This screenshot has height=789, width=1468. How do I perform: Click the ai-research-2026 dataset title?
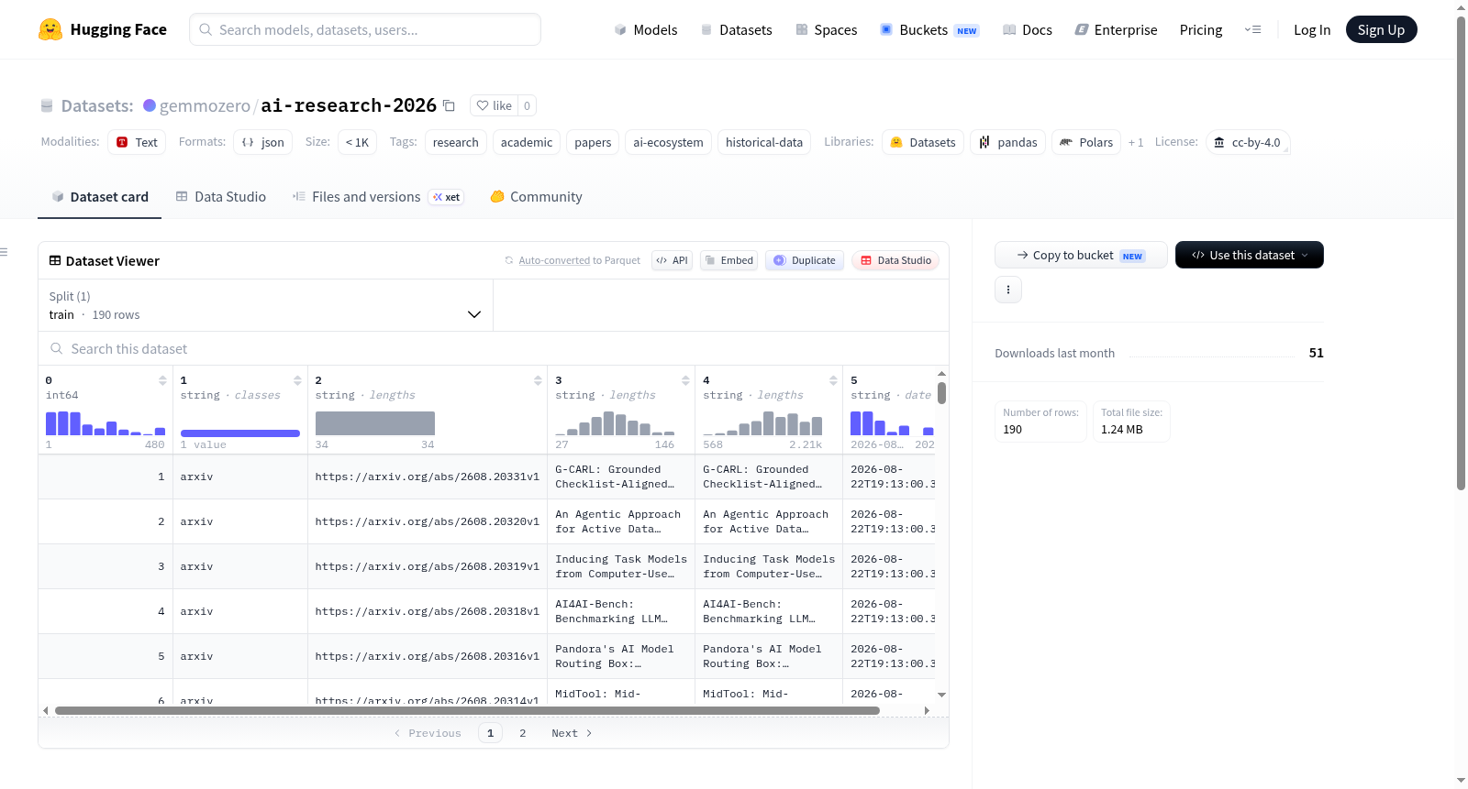point(349,105)
